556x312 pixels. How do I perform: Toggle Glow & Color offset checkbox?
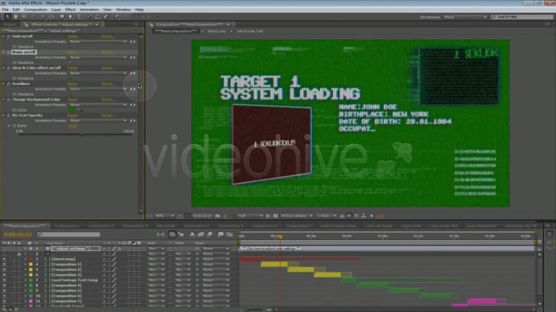[x=70, y=78]
